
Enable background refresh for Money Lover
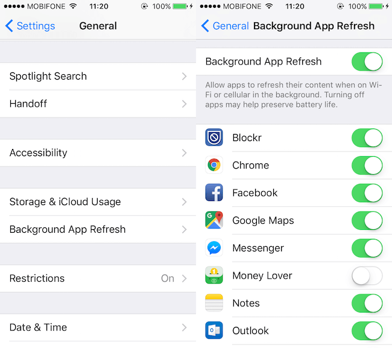tap(367, 276)
